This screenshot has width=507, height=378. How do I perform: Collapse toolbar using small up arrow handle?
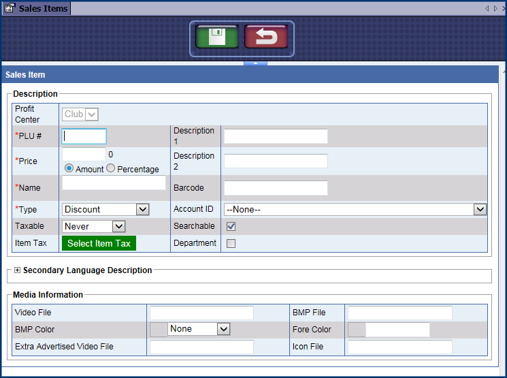coord(255,63)
